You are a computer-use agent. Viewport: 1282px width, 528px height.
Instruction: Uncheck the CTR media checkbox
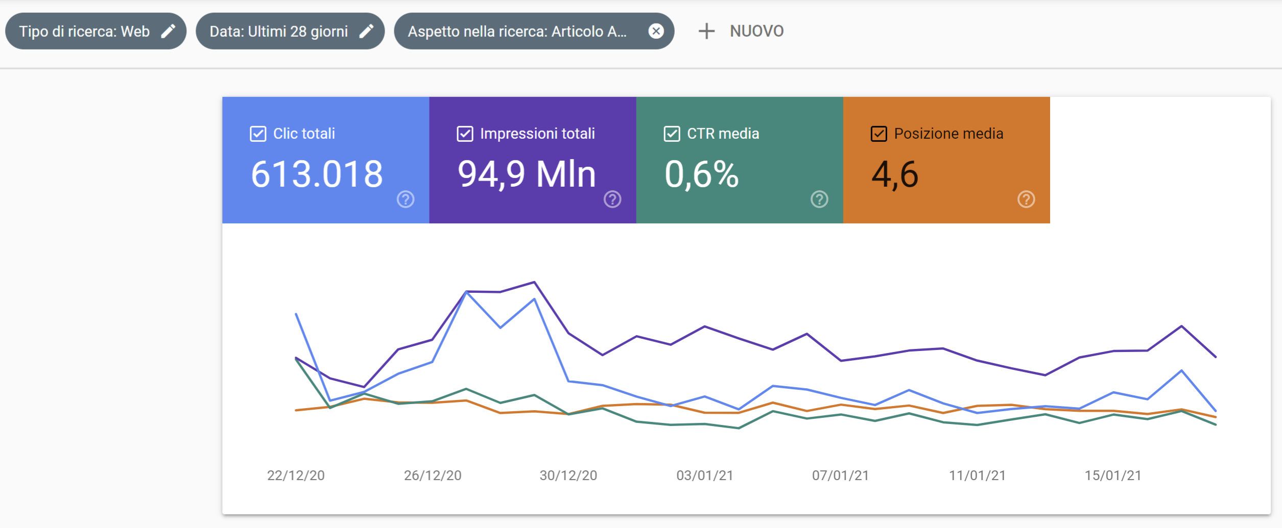pos(672,134)
